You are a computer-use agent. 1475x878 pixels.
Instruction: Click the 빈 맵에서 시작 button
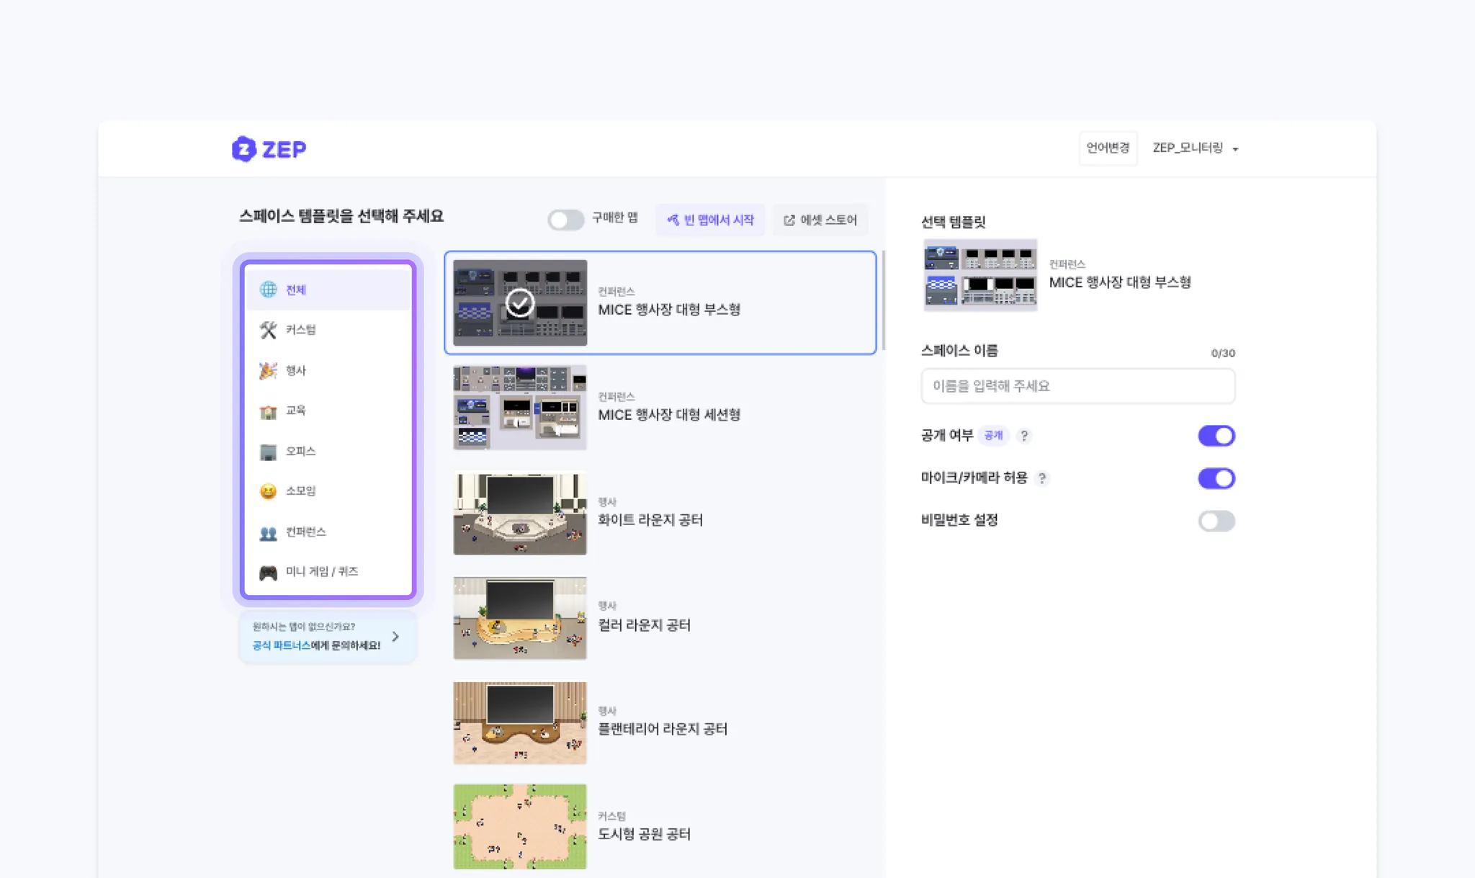pos(710,220)
